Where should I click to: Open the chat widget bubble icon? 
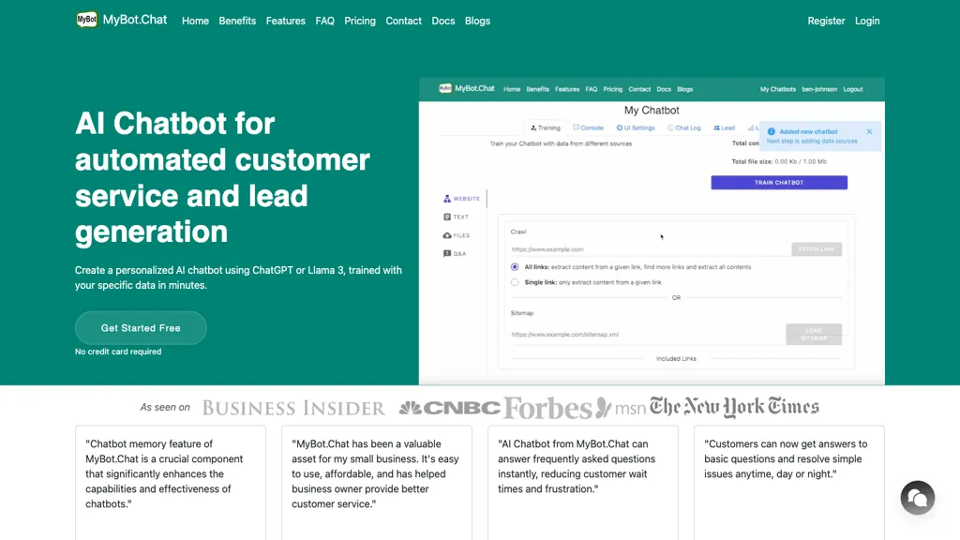pos(917,498)
